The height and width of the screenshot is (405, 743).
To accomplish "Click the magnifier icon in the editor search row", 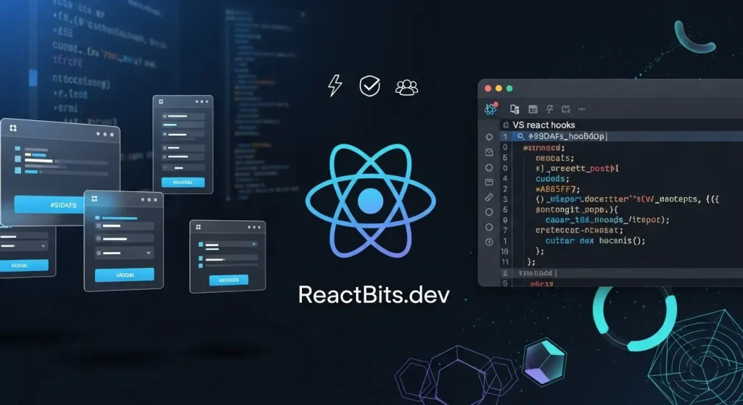I will click(x=521, y=136).
